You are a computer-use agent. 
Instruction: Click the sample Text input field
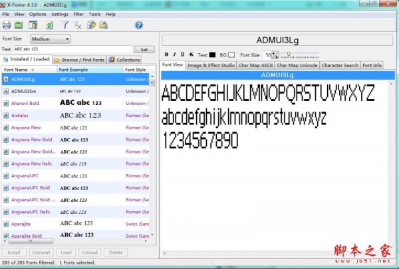coord(72,49)
